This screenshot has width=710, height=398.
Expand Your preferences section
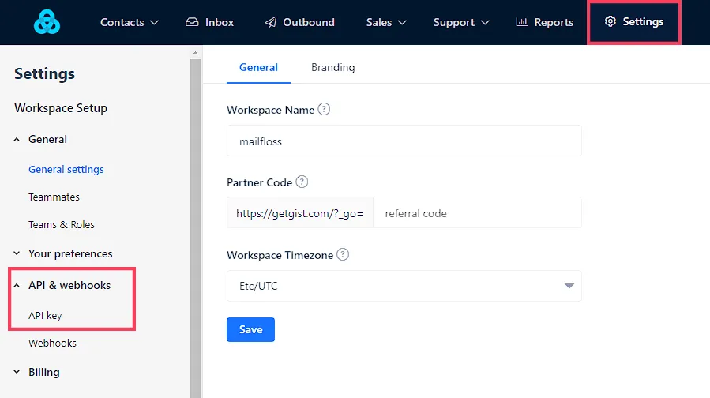coord(63,253)
